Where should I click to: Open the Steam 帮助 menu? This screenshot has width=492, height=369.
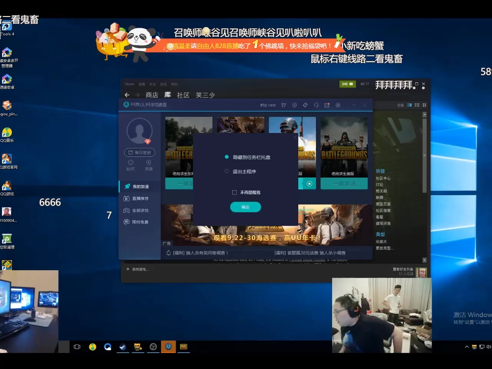pyautogui.click(x=174, y=84)
